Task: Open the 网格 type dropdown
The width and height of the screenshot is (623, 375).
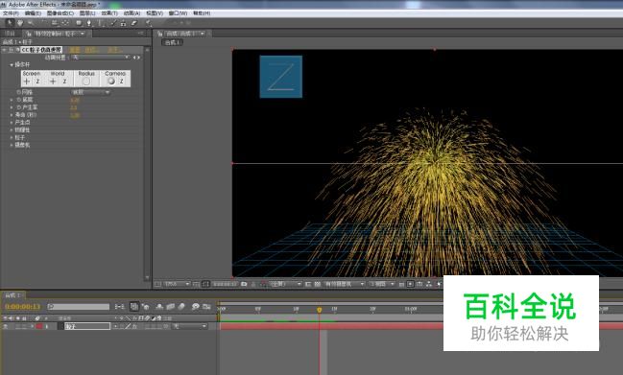Action: point(90,92)
